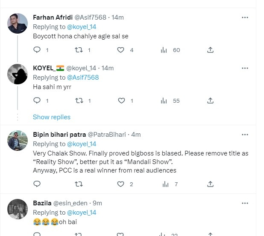The height and width of the screenshot is (236, 264).
Task: Reply to Farhan Afridi's tweet
Action: (37, 50)
